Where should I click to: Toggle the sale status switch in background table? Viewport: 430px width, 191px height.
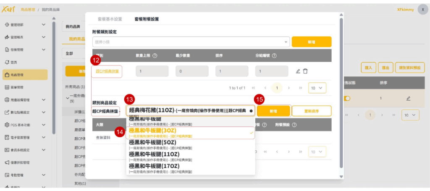point(347,98)
